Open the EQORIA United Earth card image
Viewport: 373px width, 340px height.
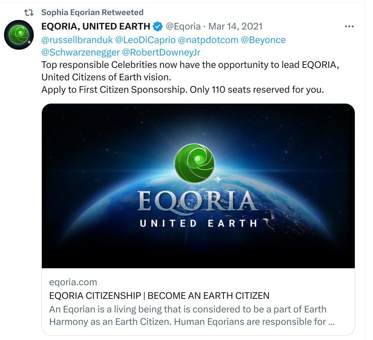click(198, 186)
